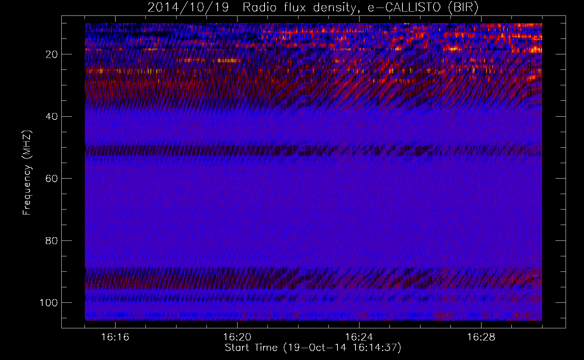Click the 20 MHz frequency tick label
Screen dimensions: 584x360
(52, 54)
